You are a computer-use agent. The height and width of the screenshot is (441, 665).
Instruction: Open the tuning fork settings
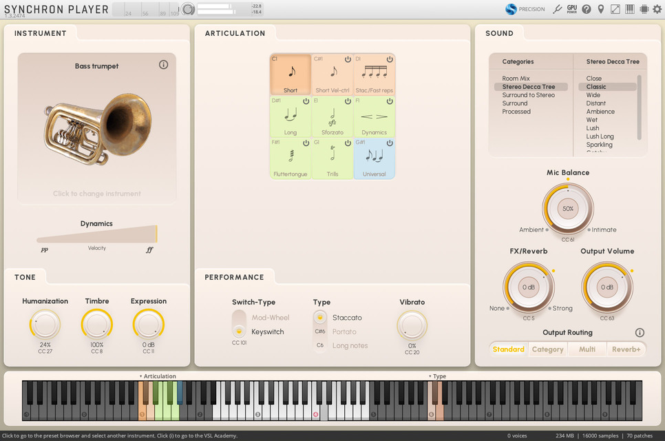(x=558, y=9)
